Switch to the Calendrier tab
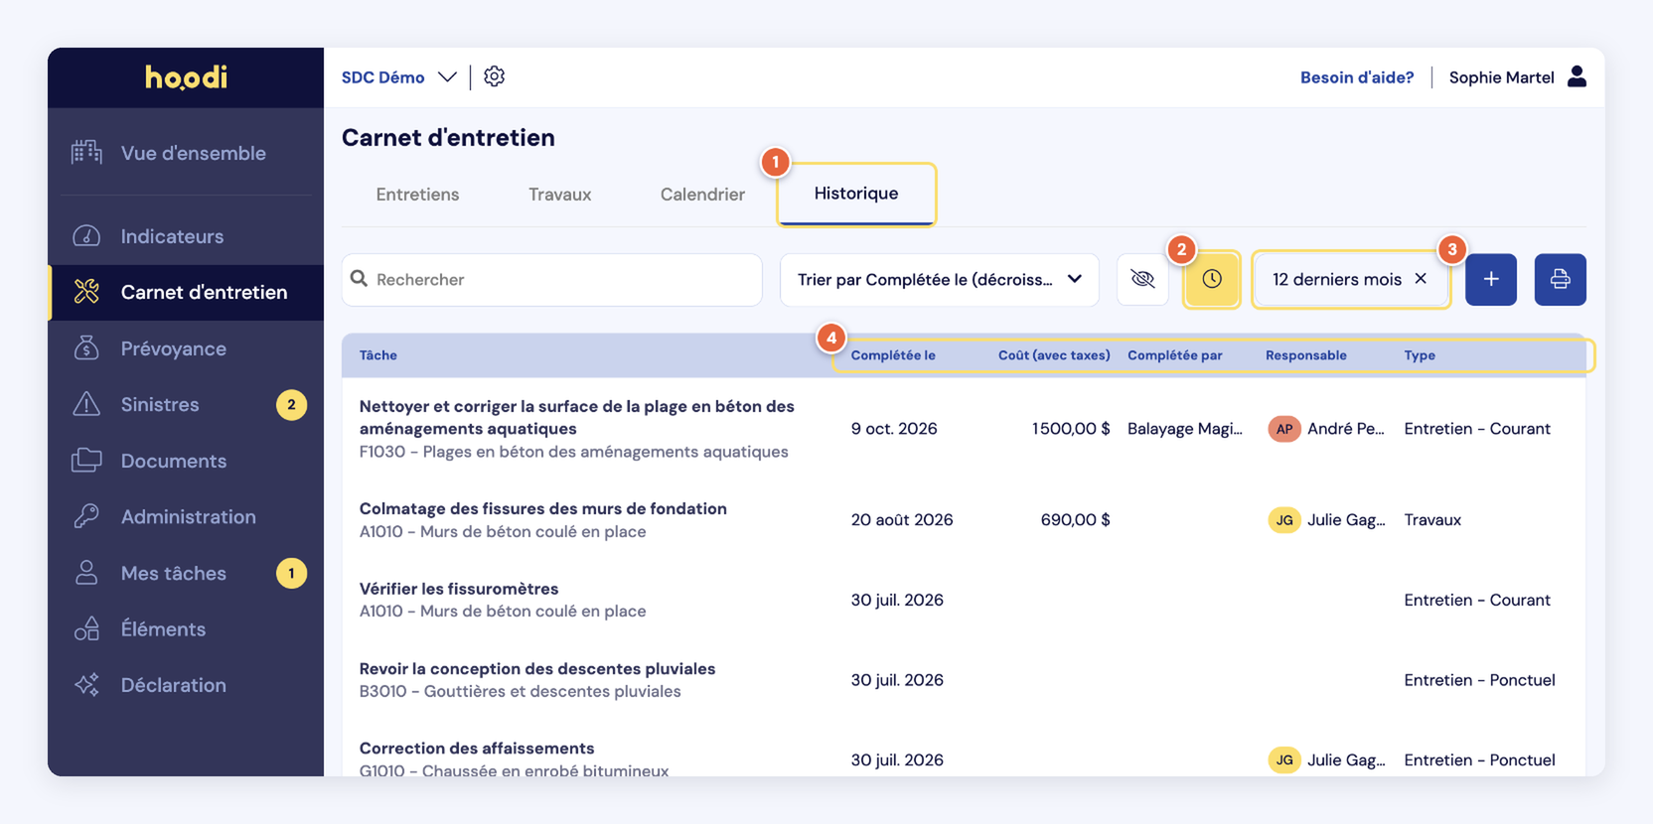This screenshot has height=824, width=1653. click(702, 194)
